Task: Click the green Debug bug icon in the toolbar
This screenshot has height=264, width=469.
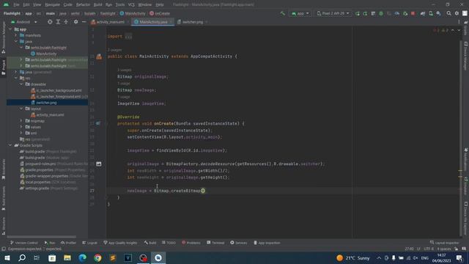Action: tap(381, 13)
